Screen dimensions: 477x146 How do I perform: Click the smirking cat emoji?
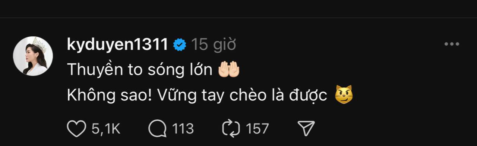click(x=344, y=95)
